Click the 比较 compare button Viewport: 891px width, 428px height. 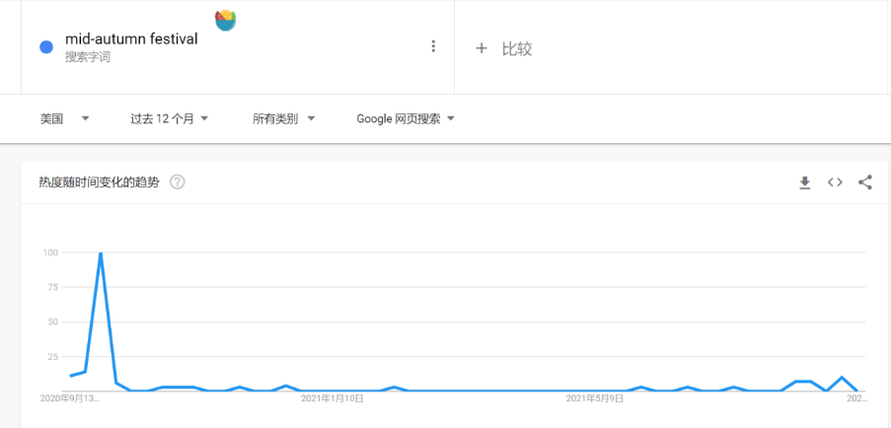point(517,48)
